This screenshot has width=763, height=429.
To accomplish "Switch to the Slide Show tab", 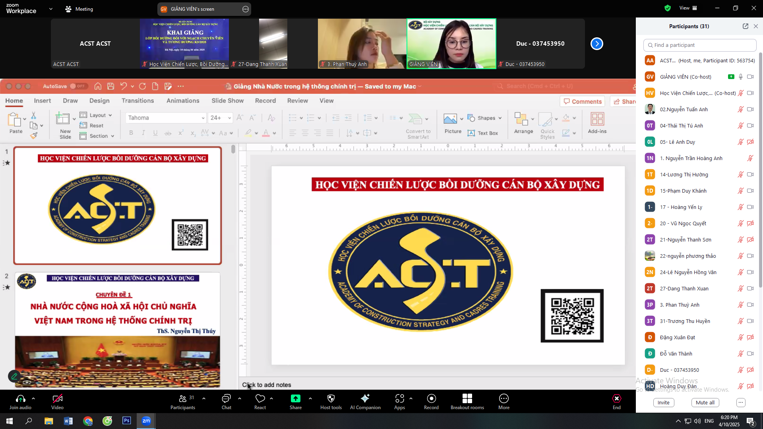I will click(227, 101).
